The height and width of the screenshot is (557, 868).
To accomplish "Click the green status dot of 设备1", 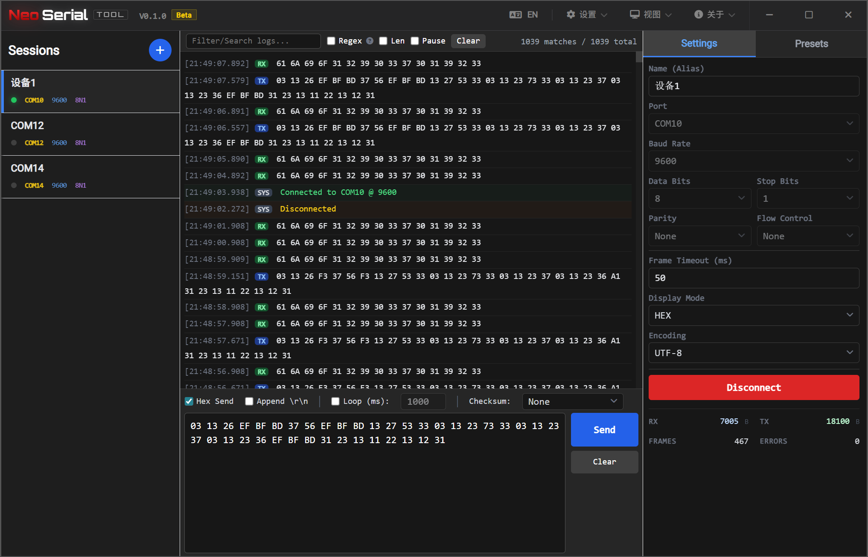I will point(14,100).
